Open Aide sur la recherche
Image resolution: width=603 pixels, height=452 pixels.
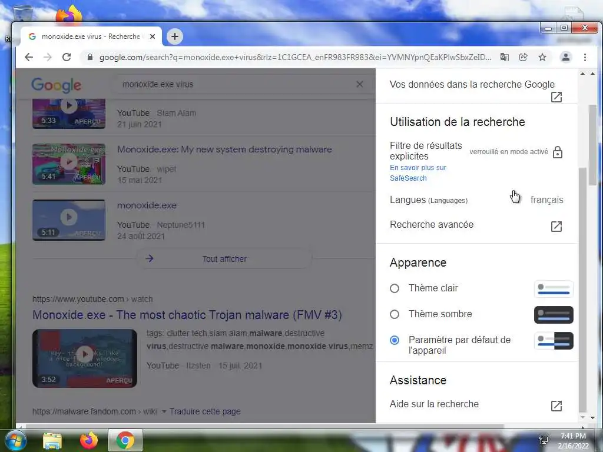tap(434, 404)
